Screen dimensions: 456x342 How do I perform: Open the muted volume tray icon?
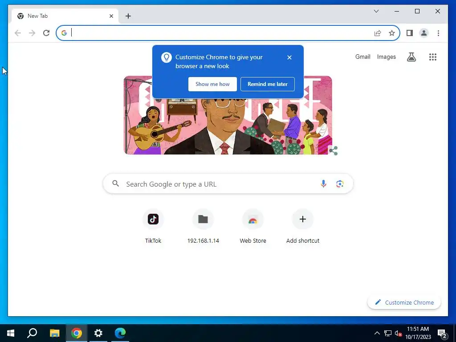pyautogui.click(x=398, y=333)
